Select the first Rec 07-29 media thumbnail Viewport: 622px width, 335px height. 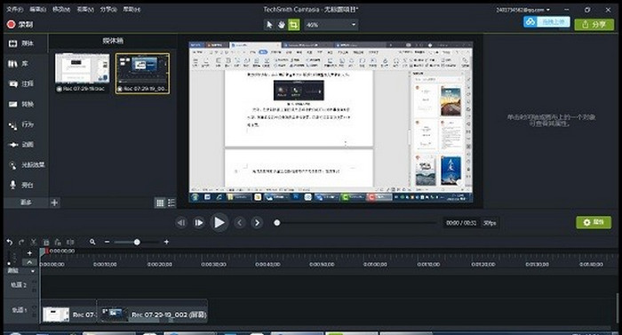tap(82, 73)
